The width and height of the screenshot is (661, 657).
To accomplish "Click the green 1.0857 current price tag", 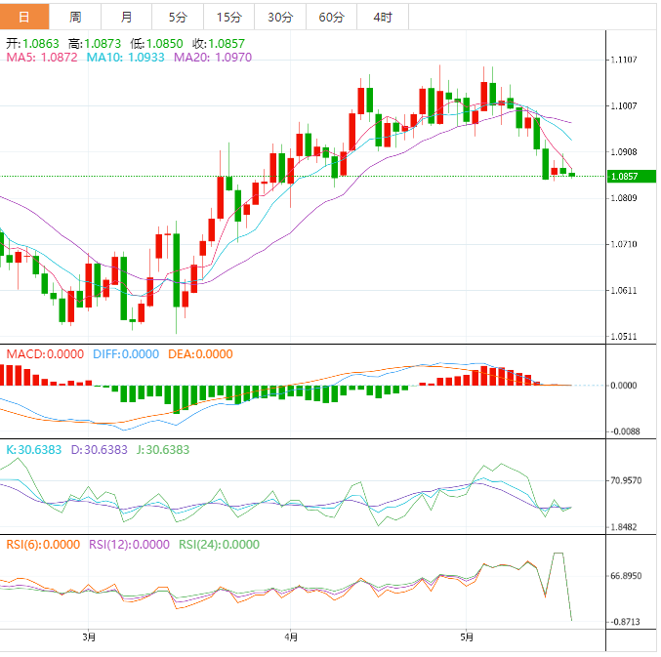I will pyautogui.click(x=624, y=177).
